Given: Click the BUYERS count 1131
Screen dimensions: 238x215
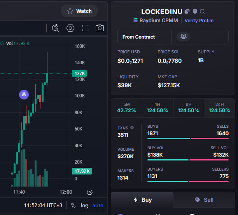Looking at the screenshot, I should pyautogui.click(x=152, y=176).
